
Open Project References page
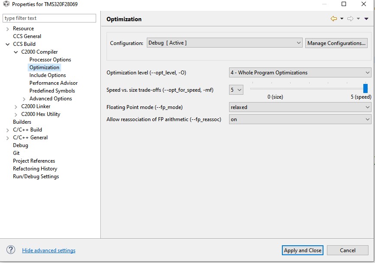tap(34, 161)
